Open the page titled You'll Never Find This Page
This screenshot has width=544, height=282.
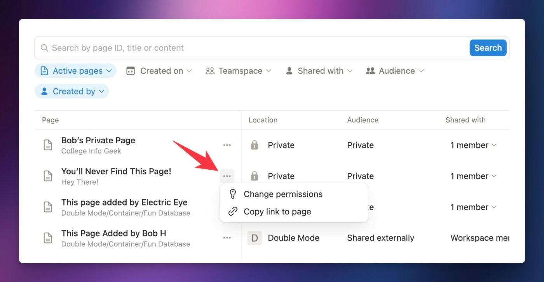(x=116, y=171)
